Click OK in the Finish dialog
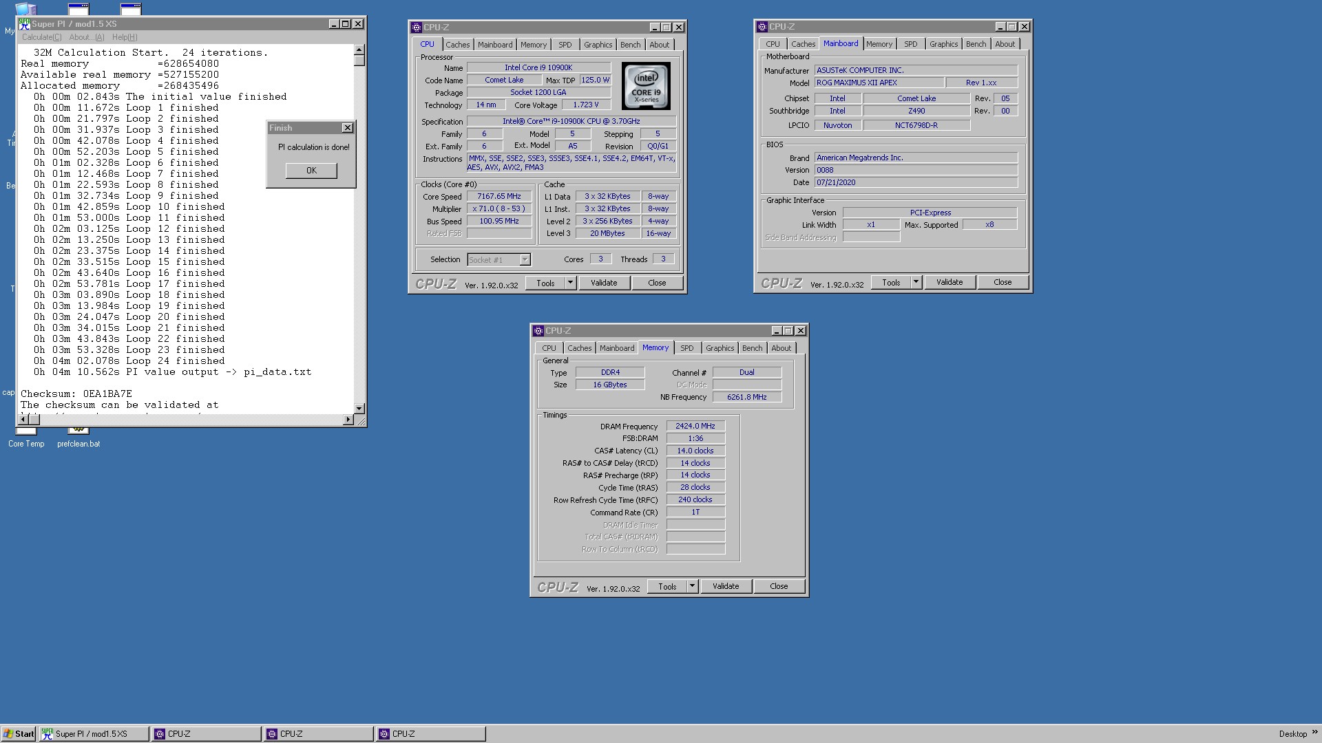The height and width of the screenshot is (743, 1322). [x=311, y=171]
